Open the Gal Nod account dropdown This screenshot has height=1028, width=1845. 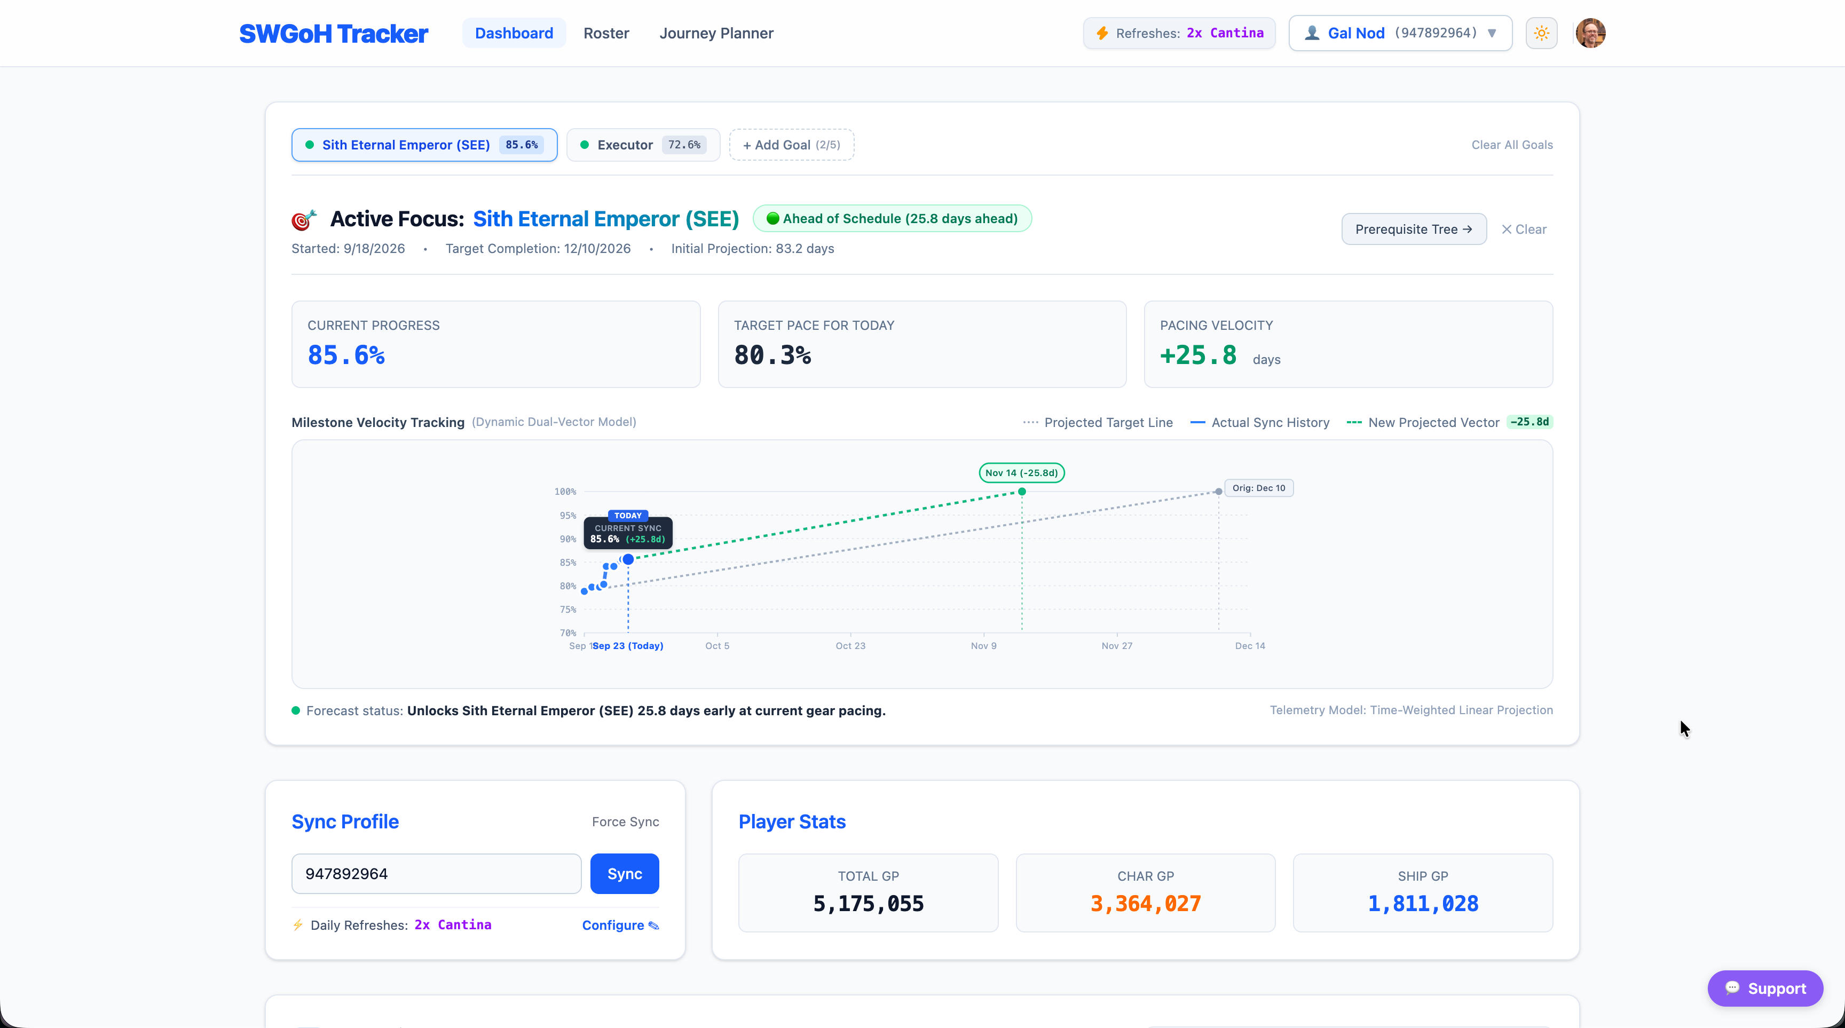(1400, 33)
